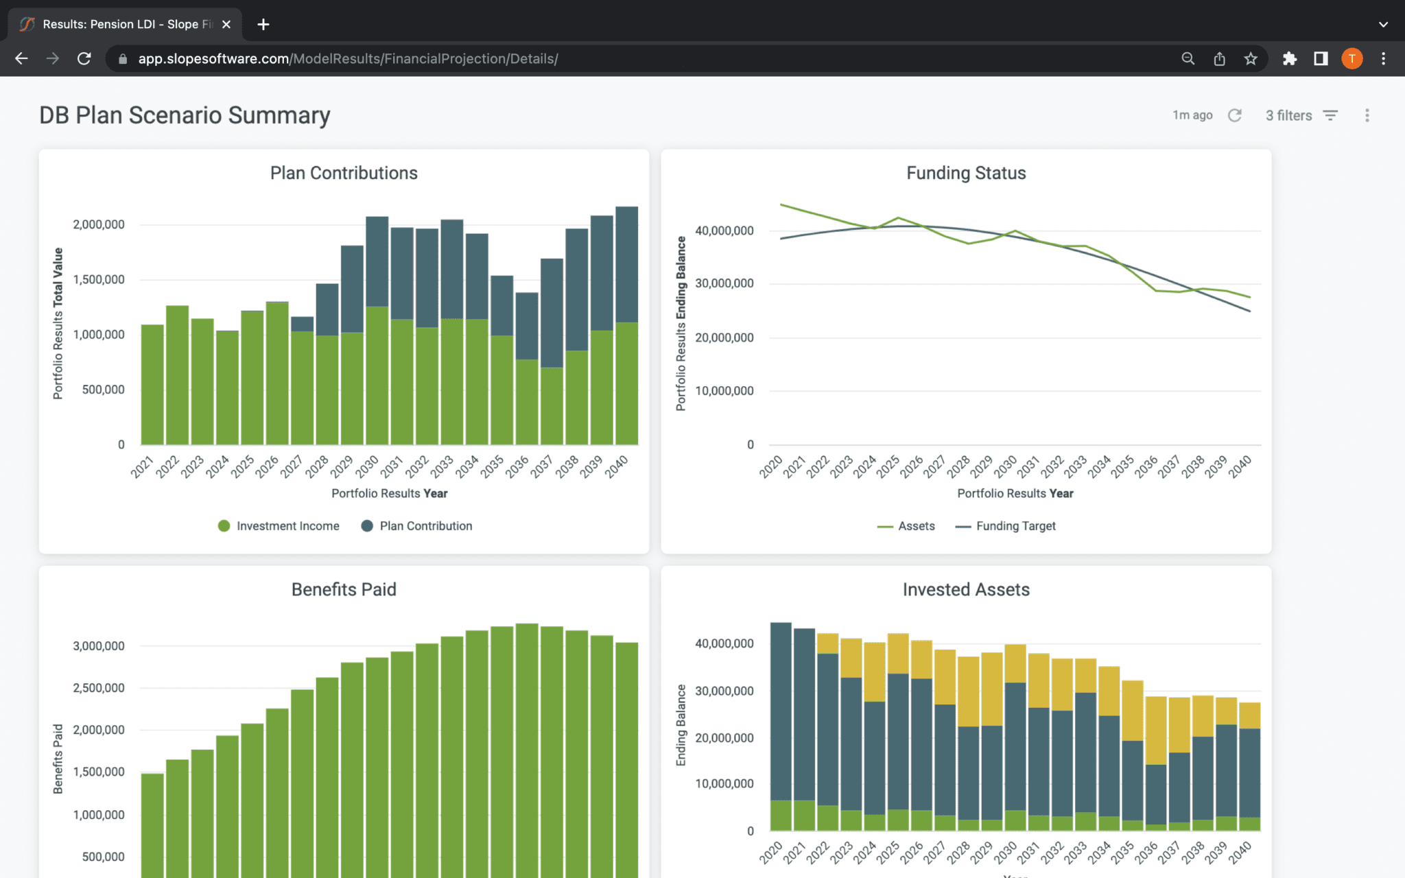Refresh the dashboard using the circular arrow icon
The image size is (1405, 878).
pyautogui.click(x=1234, y=115)
